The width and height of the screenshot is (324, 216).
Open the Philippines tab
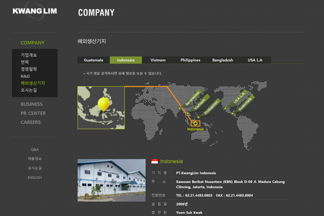(x=190, y=60)
